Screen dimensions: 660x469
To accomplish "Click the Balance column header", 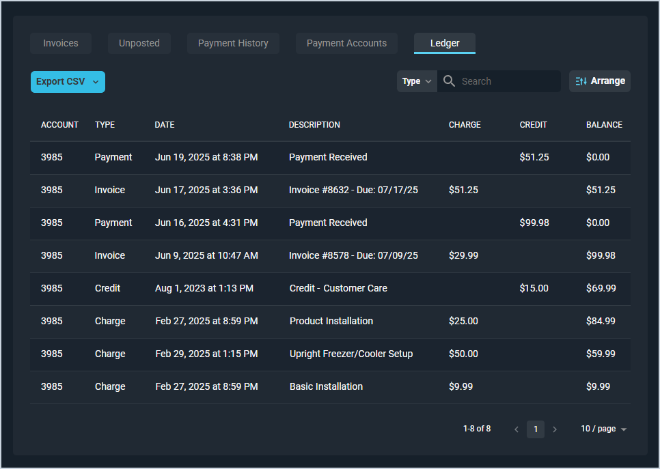I will [604, 125].
